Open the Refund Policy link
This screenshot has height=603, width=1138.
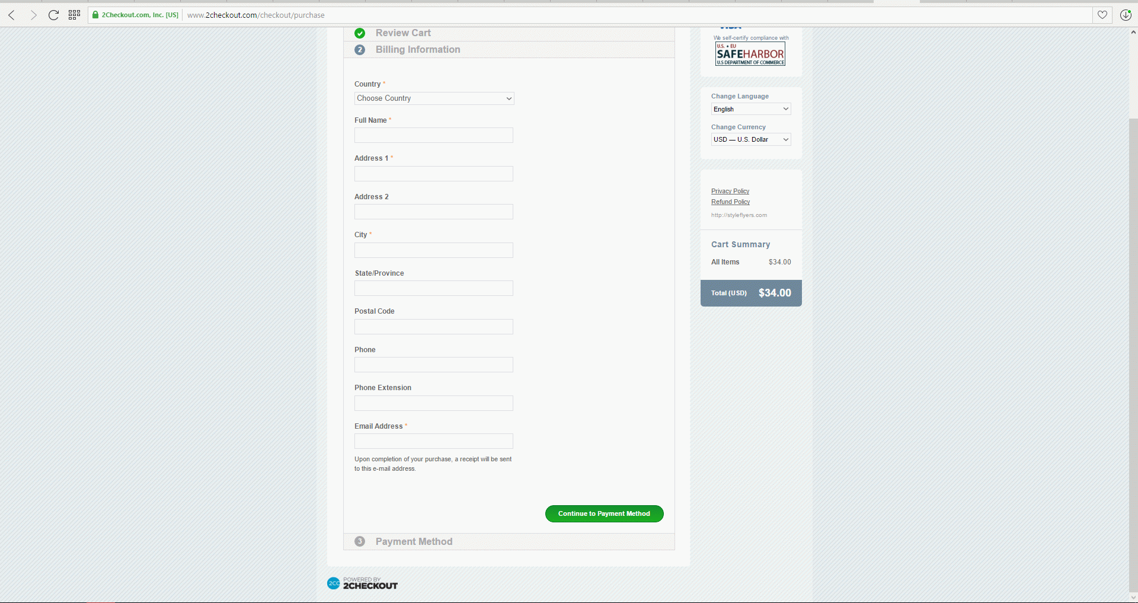click(x=730, y=202)
